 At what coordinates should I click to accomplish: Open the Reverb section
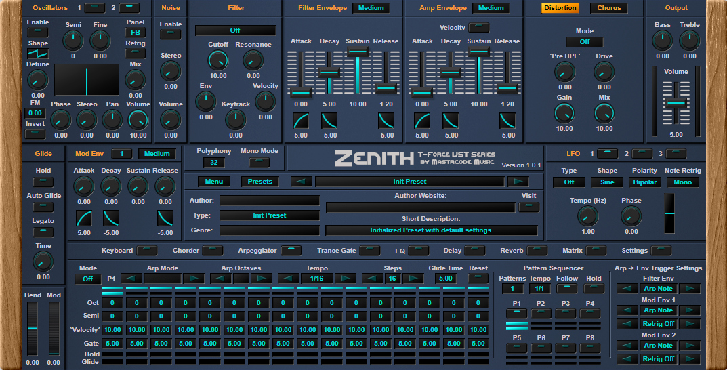537,250
